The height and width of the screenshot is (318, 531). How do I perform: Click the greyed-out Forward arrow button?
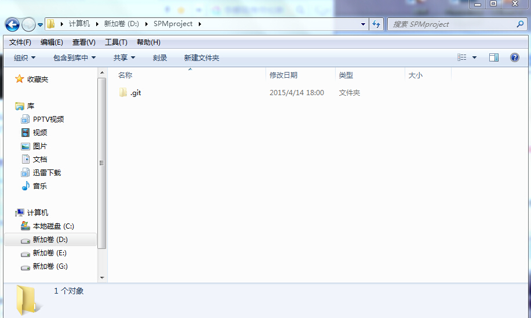(x=28, y=24)
